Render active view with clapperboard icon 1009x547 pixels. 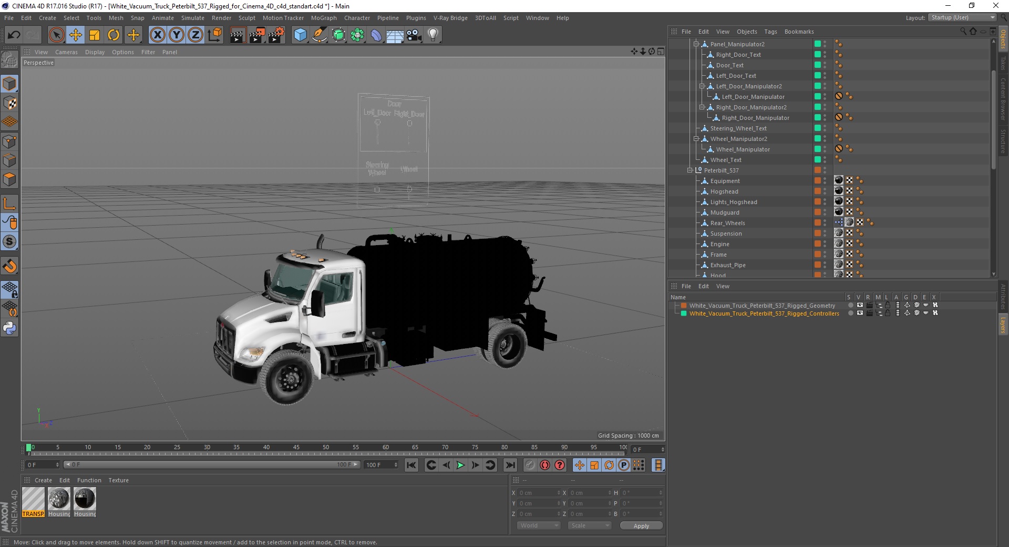pos(238,35)
